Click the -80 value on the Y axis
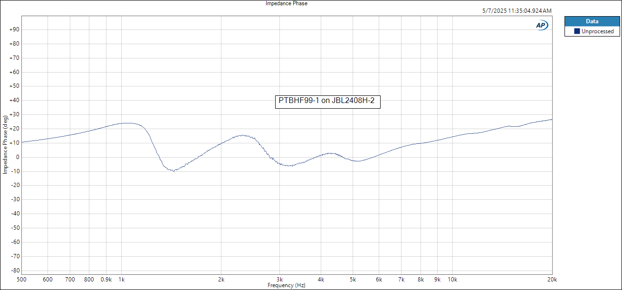 [x=14, y=271]
